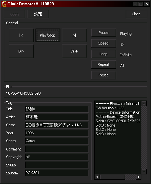Viewport: 151px width, 184px height.
Task: Go to next directory with Dir+
Action: pyautogui.click(x=74, y=51)
